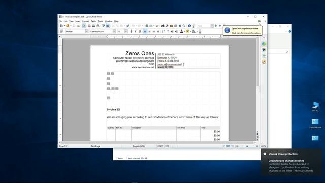The width and height of the screenshot is (325, 183).
Task: Click Format Paintbrush icon
Action: coord(128,26)
